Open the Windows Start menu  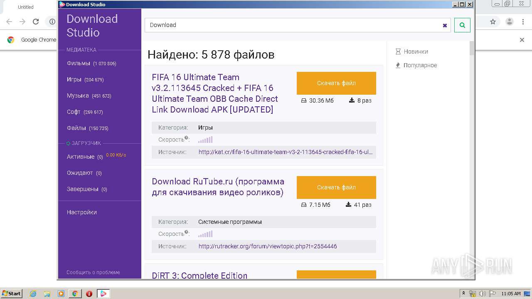[x=11, y=293]
